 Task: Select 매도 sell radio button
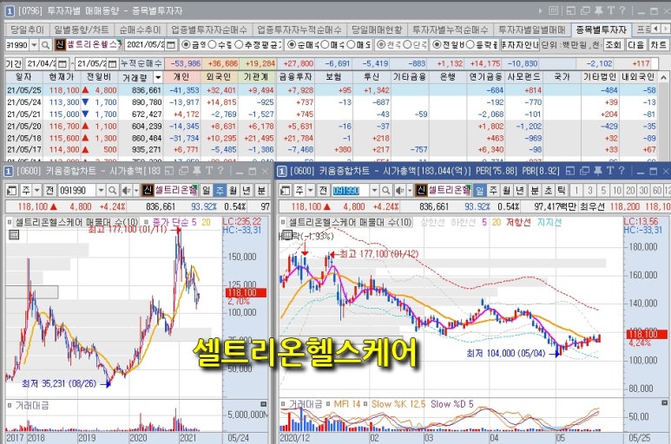351,44
